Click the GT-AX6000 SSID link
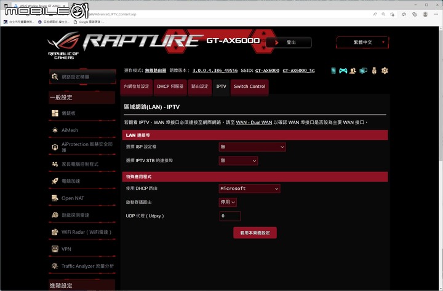The width and height of the screenshot is (443, 291). tap(267, 71)
